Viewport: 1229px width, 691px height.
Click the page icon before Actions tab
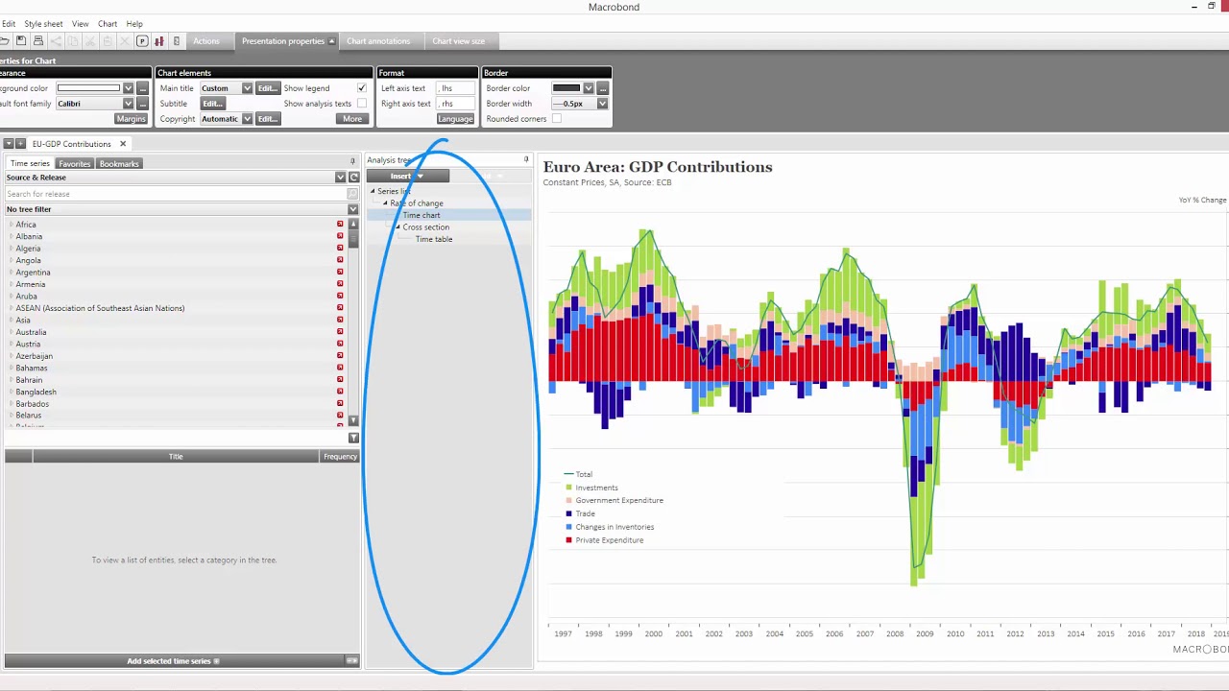177,40
